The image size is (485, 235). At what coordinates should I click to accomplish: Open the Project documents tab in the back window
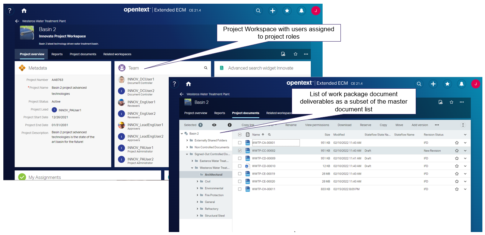pos(83,54)
